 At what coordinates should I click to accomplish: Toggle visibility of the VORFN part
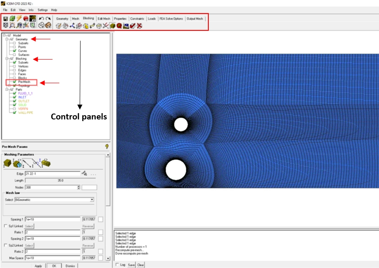click(14, 109)
